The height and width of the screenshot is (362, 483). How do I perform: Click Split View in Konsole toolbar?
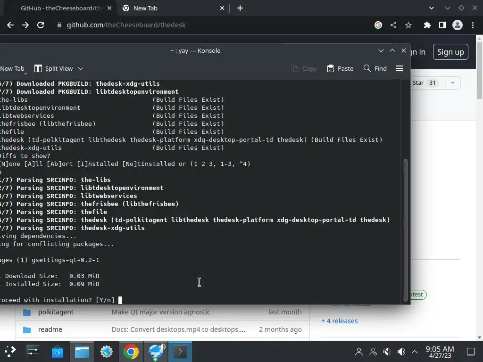54,69
